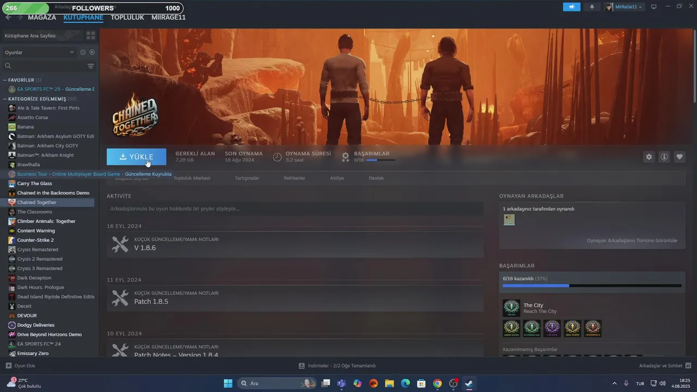Open library advanced filter options icon
Screen dimensions: 697x392
[90, 66]
